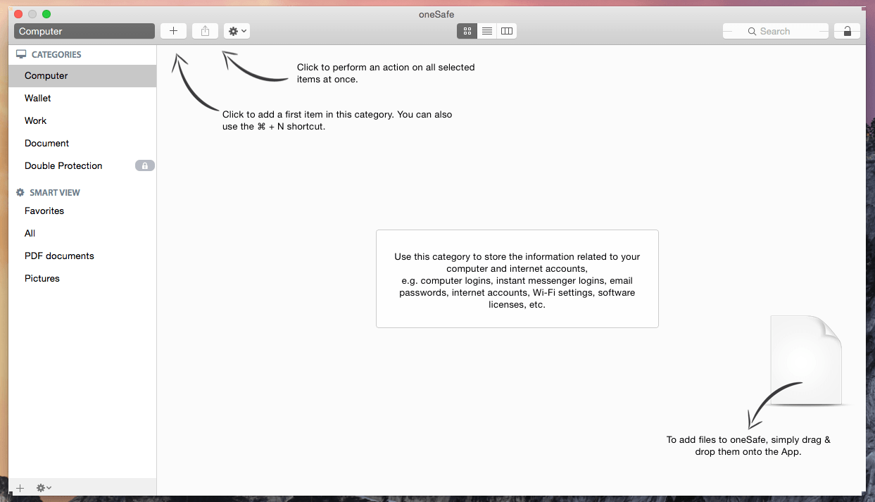Click the magnifier icon in Search
875x502 pixels.
click(752, 32)
